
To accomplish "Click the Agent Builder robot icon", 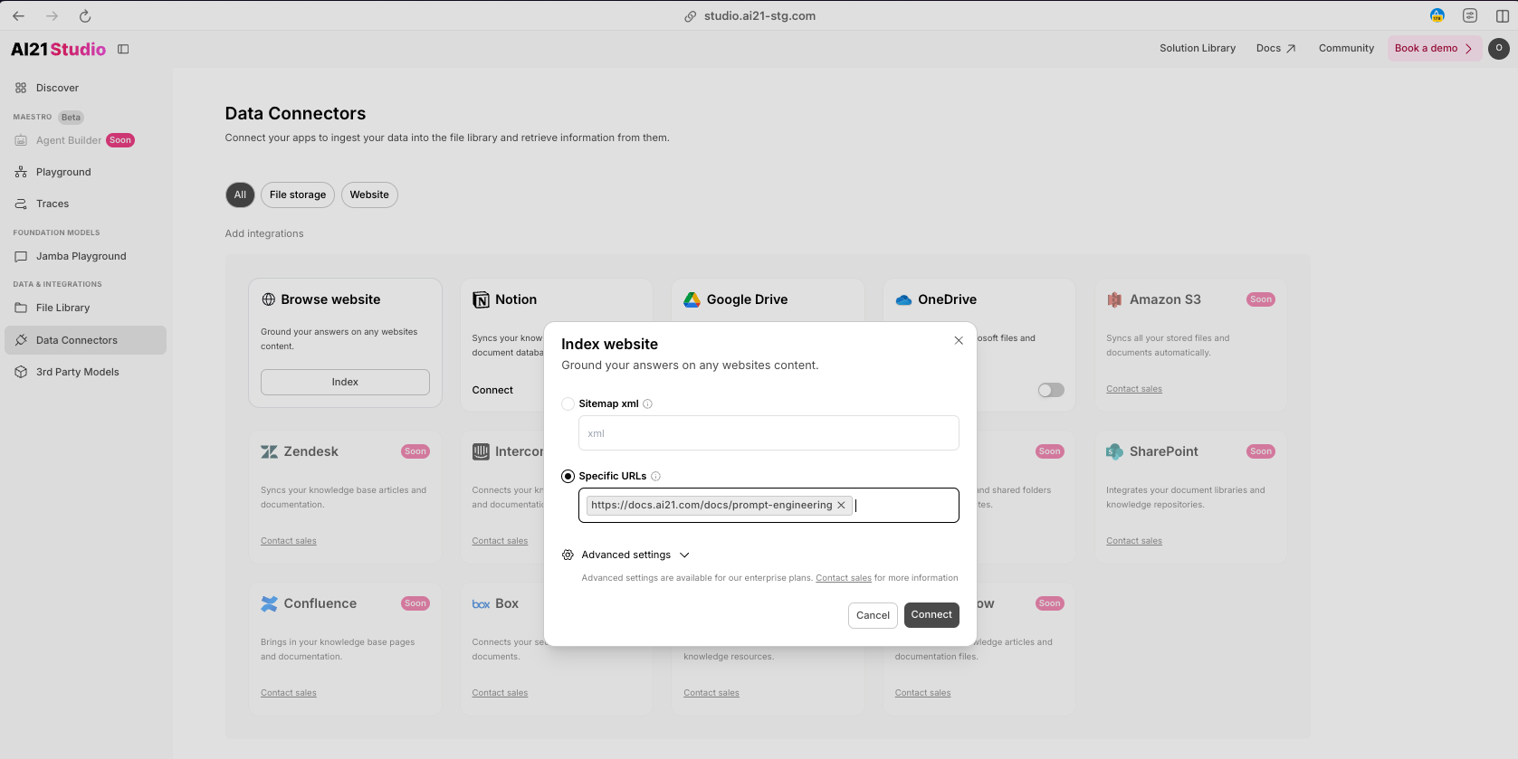I will point(21,140).
